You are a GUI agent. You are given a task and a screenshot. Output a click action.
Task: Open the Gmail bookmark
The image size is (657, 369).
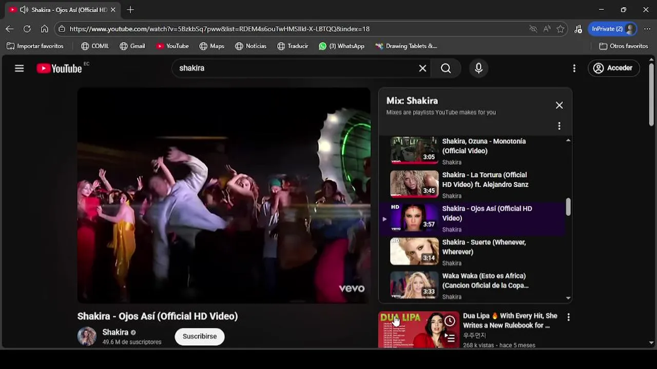click(132, 46)
